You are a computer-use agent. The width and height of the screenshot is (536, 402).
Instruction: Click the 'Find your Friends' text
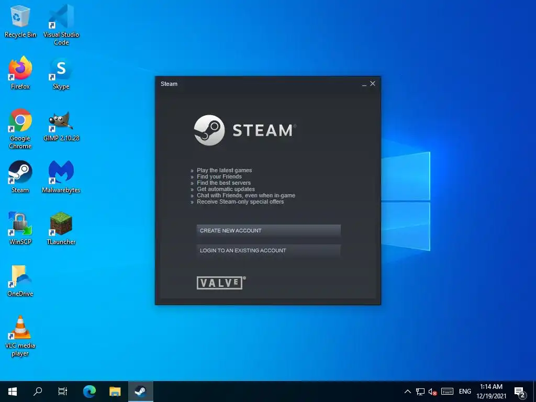219,176
